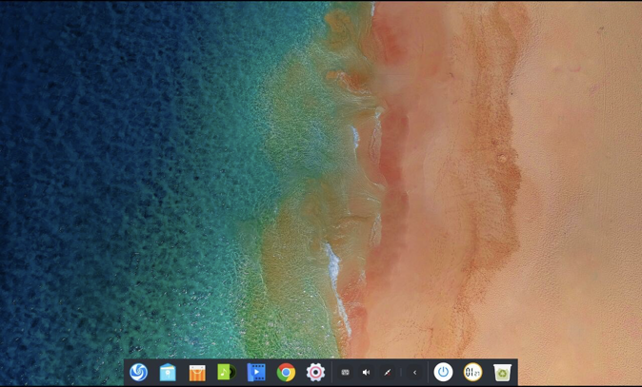Open the Deepin launcher menu
This screenshot has height=387, width=642.
click(138, 372)
